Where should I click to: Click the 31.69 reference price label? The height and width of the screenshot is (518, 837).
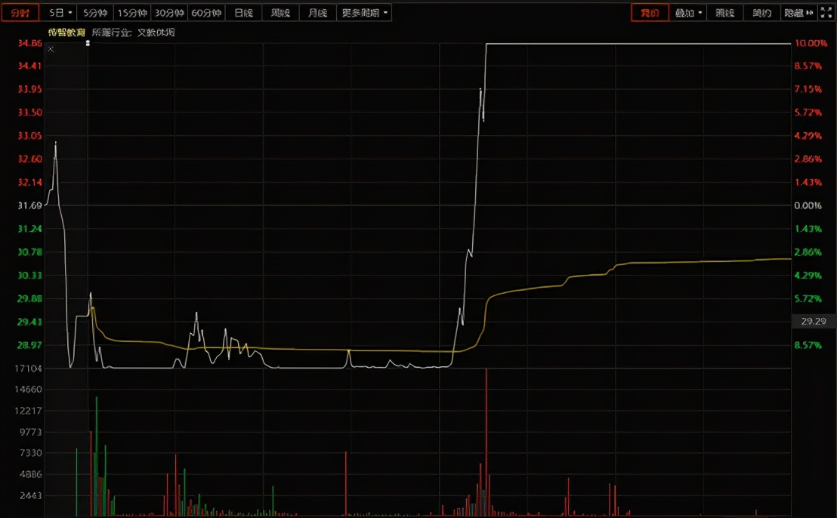pyautogui.click(x=30, y=205)
